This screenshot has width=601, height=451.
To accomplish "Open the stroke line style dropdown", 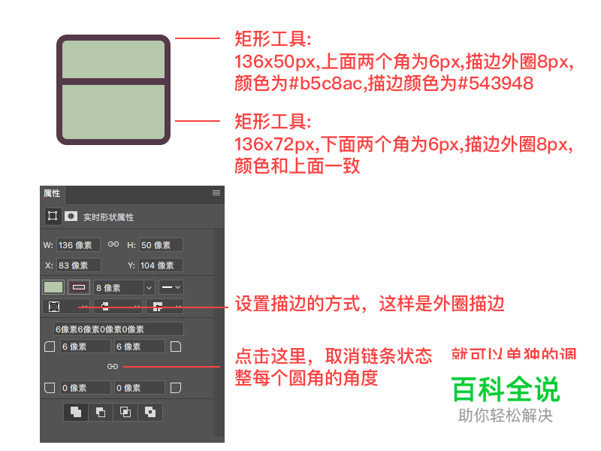I will (172, 287).
